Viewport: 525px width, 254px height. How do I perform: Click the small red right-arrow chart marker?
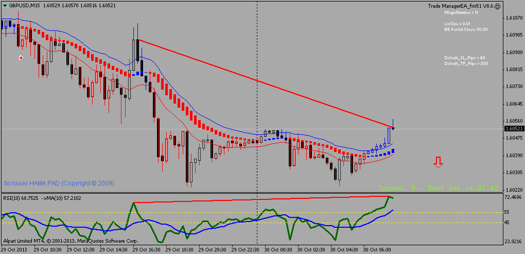tap(21, 58)
